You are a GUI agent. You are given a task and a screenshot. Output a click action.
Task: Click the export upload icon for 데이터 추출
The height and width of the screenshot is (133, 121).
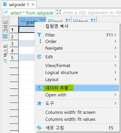tap(39, 88)
